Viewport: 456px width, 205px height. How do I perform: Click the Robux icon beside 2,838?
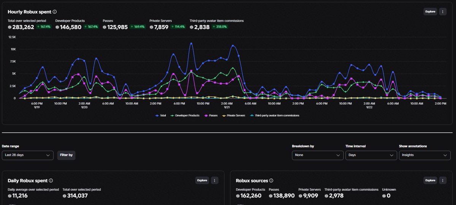coord(192,27)
